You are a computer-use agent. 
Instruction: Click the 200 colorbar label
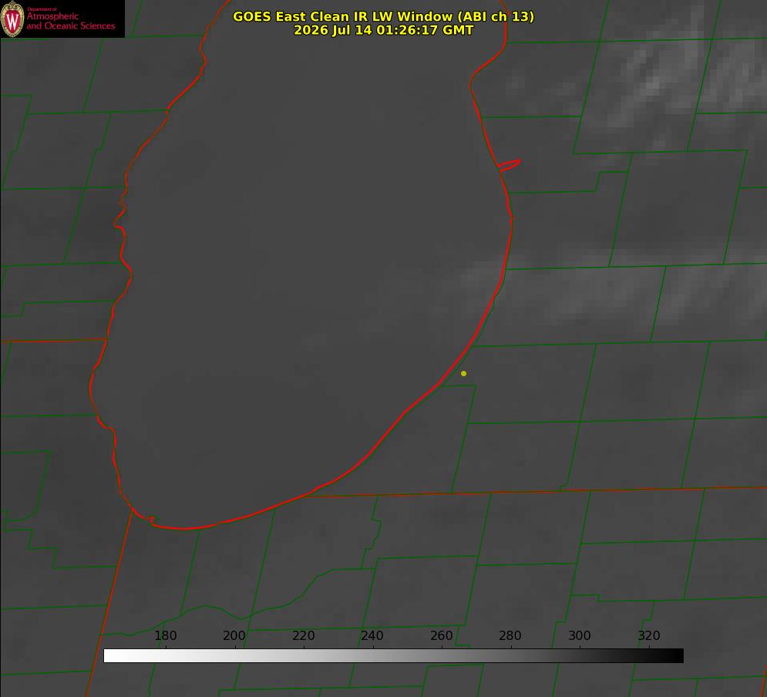[234, 635]
